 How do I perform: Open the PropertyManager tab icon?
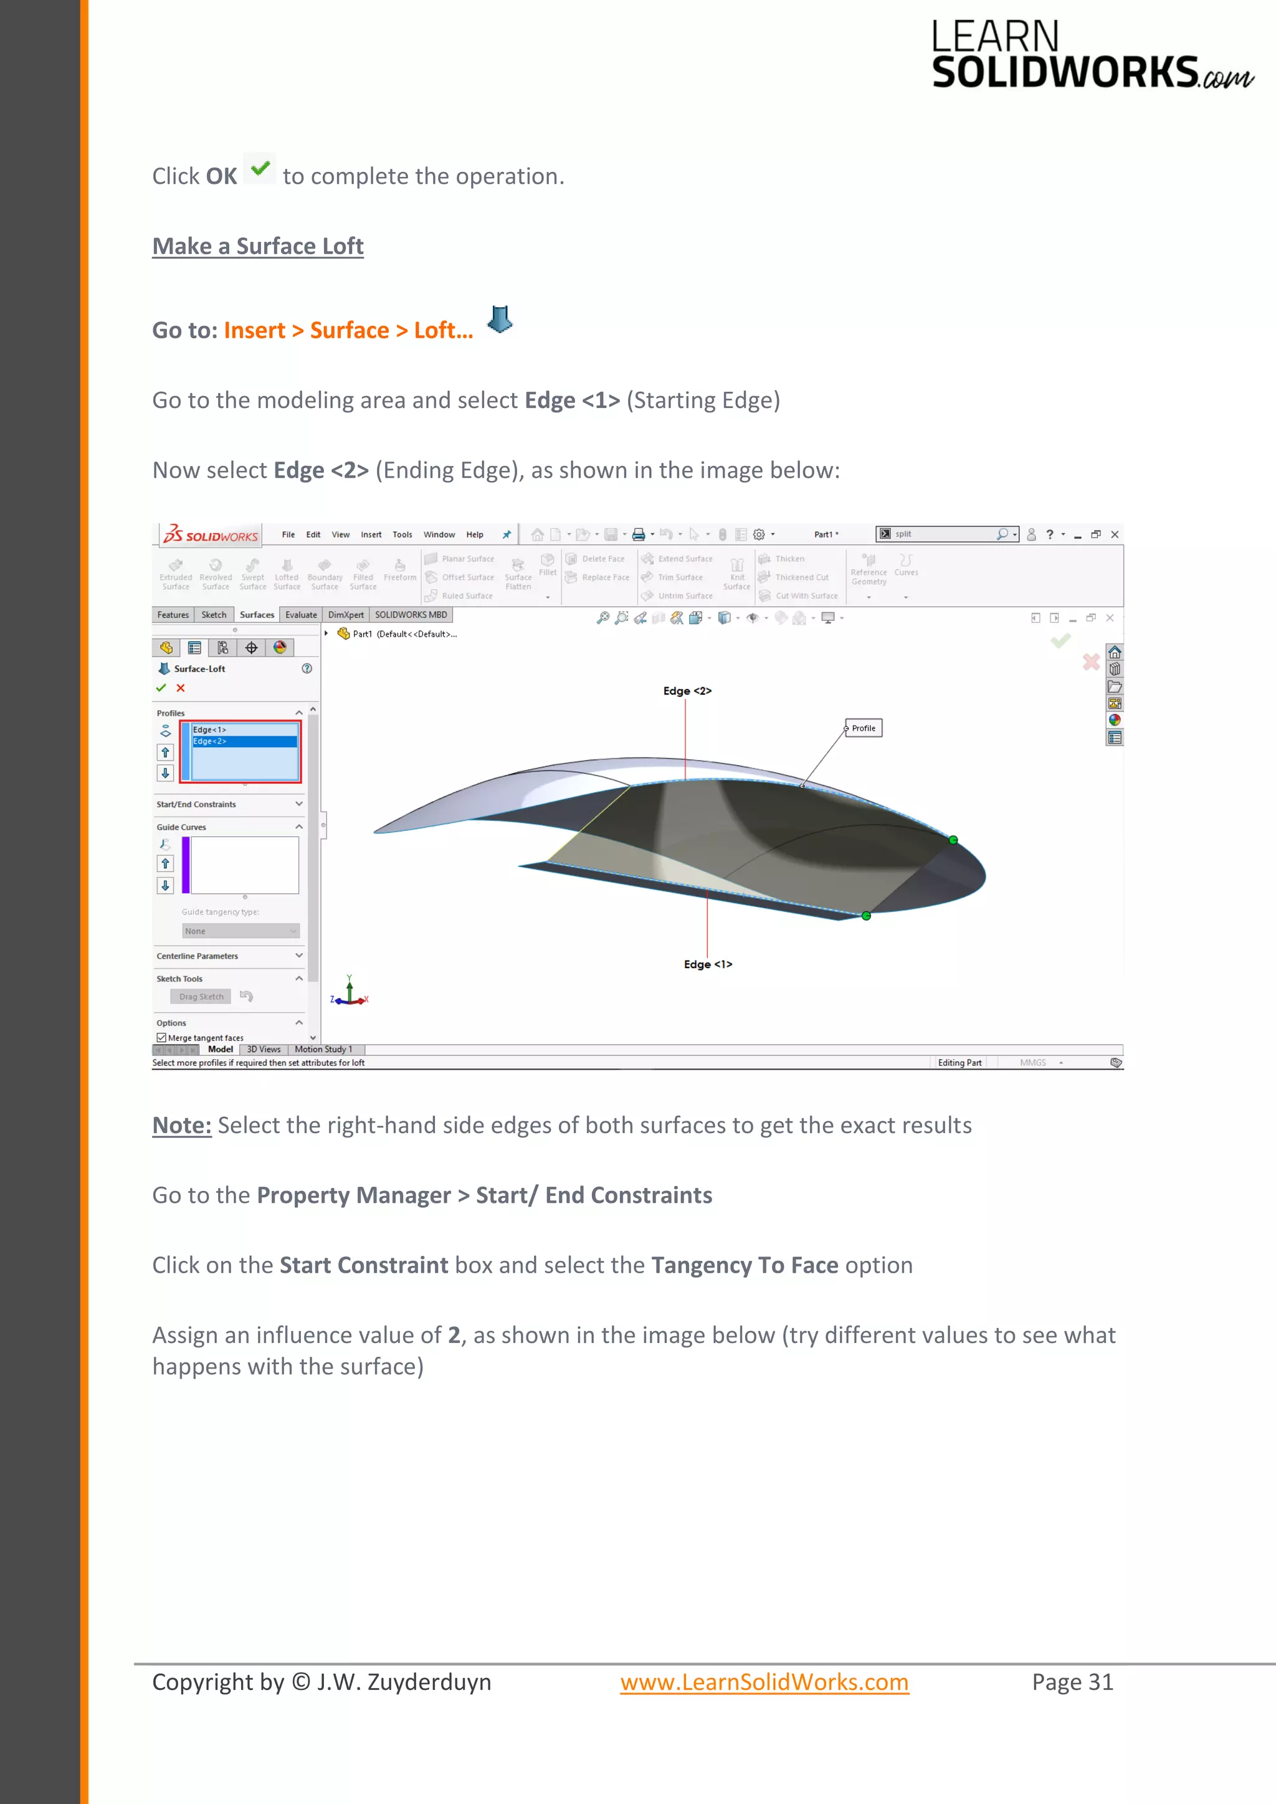[x=194, y=647]
